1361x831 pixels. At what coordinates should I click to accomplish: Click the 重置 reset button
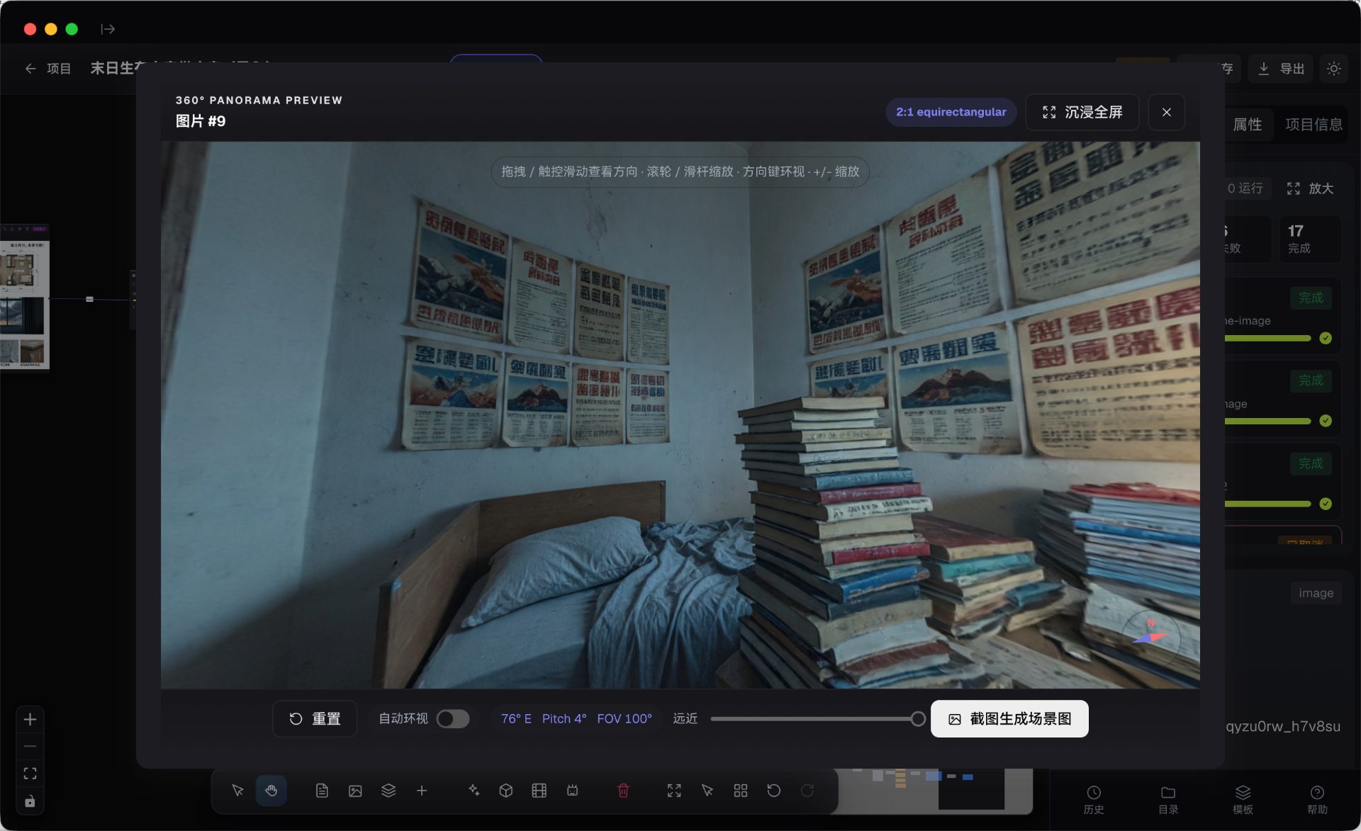click(x=315, y=719)
